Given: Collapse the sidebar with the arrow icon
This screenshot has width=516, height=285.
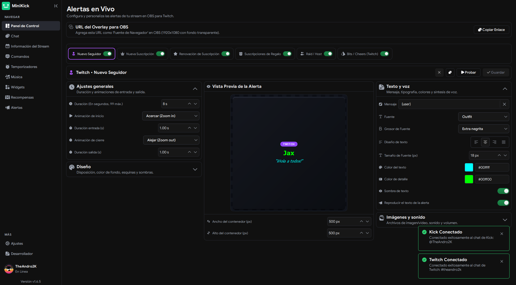Looking at the screenshot, I should 56,6.
